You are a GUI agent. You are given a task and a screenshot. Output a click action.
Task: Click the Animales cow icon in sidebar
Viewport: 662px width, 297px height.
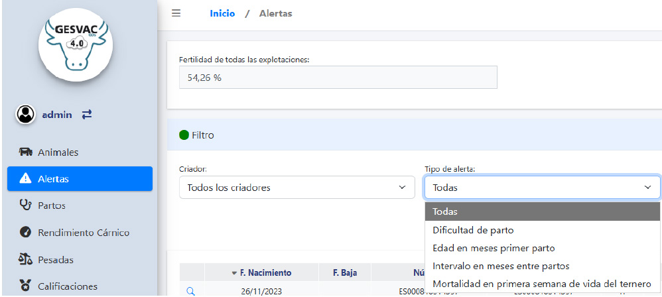[26, 152]
